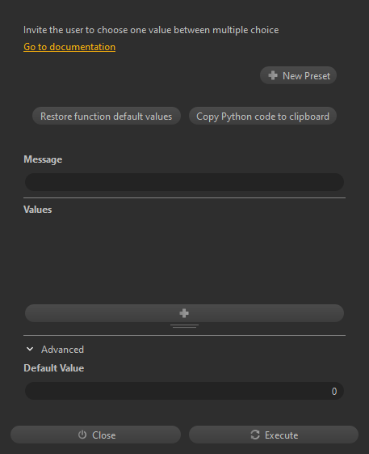
Task: Focus the Default Value number field
Action: (x=184, y=391)
